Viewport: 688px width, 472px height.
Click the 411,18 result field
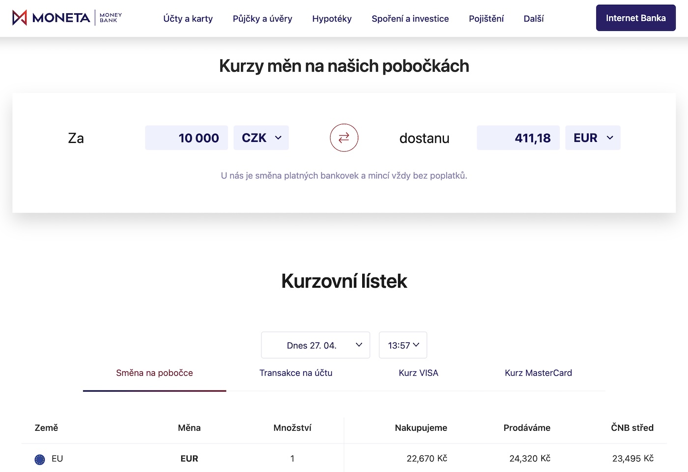click(x=518, y=138)
